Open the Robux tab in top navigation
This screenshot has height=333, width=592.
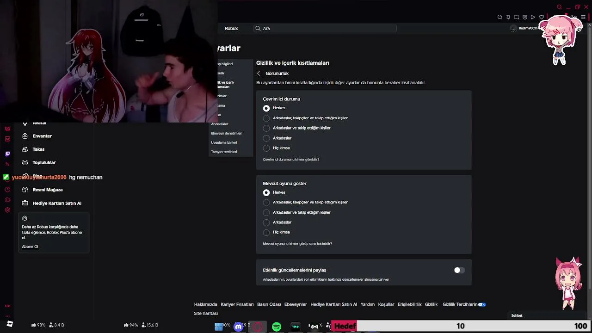click(231, 28)
